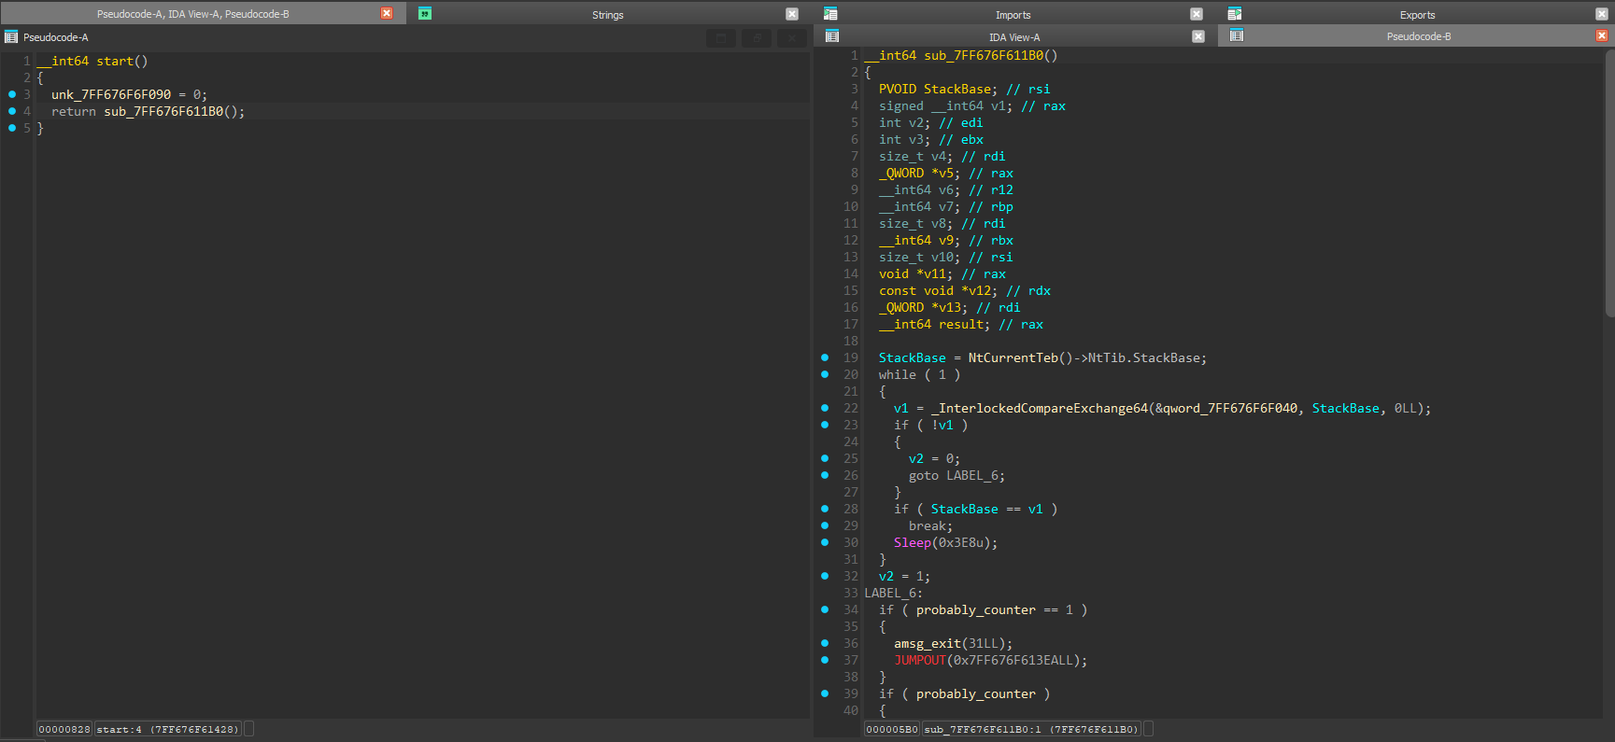Click the IDA View-A tab icon
The image size is (1615, 742).
pos(832,36)
